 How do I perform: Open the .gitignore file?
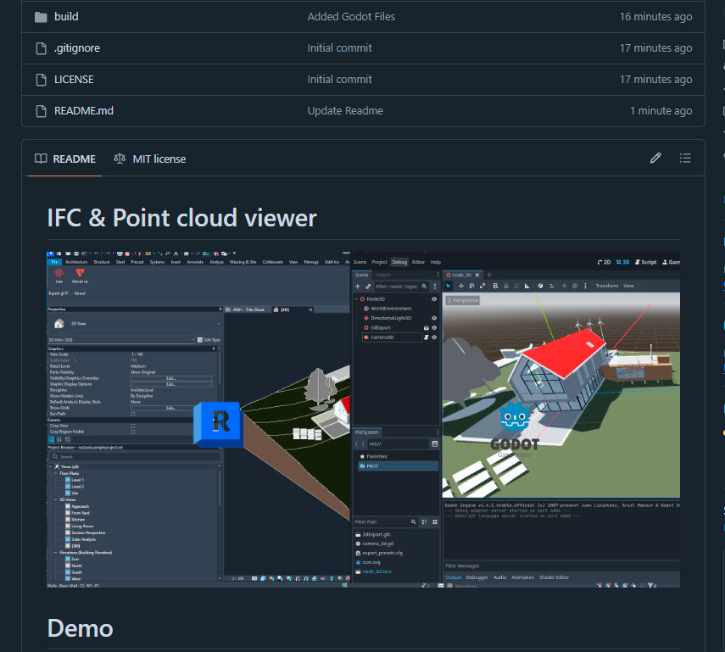77,48
